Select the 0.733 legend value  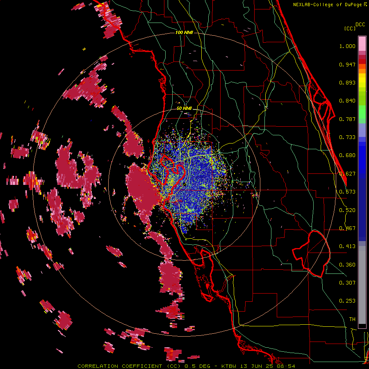click(347, 137)
